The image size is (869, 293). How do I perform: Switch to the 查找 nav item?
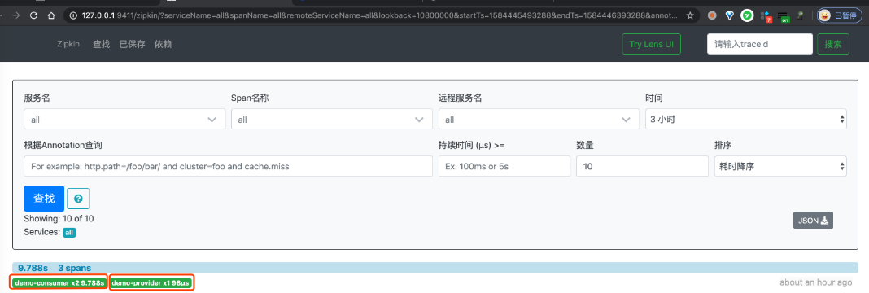point(102,44)
